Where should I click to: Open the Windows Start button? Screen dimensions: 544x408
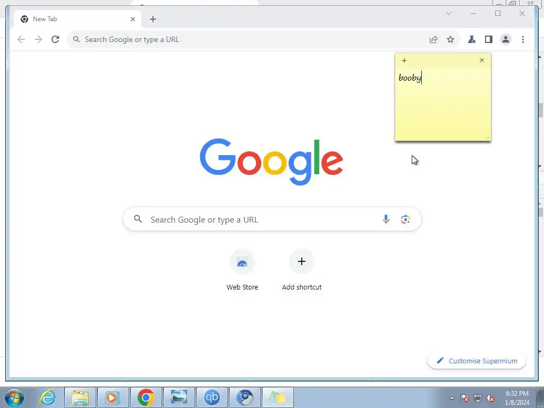point(14,397)
